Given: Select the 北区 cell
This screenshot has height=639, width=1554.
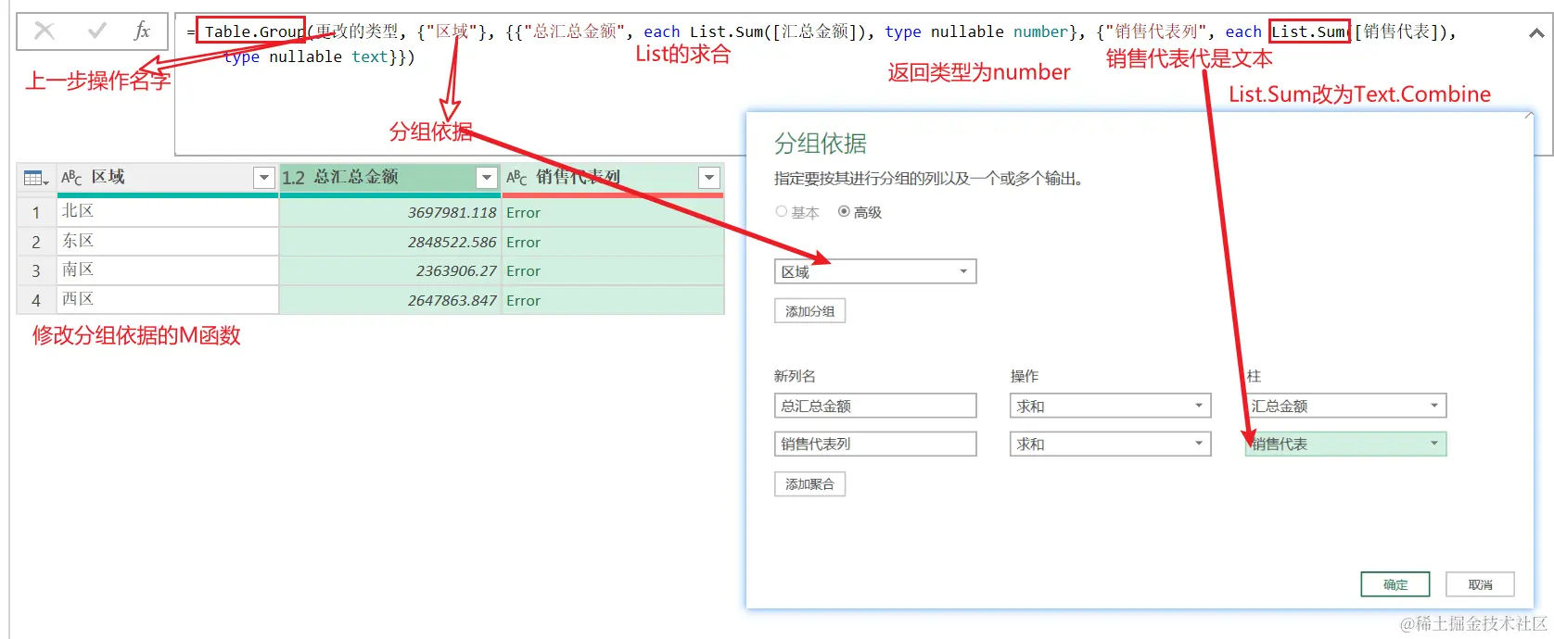Looking at the screenshot, I should coord(168,212).
